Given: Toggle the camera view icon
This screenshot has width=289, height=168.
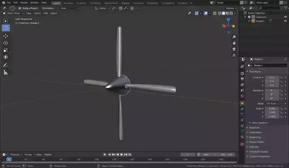Looking at the screenshot, I should [x=234, y=49].
